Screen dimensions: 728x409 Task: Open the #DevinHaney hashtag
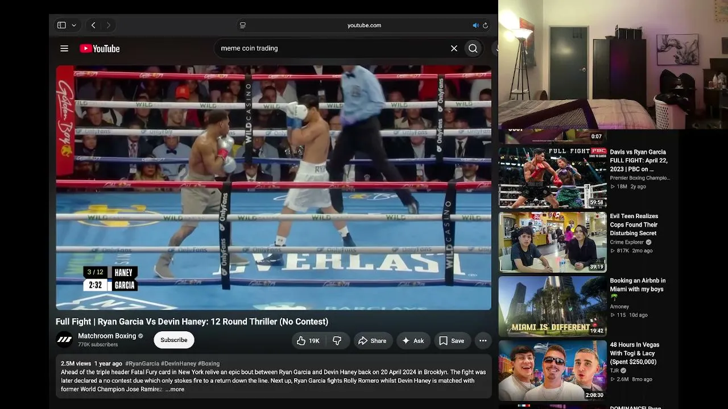coord(179,364)
